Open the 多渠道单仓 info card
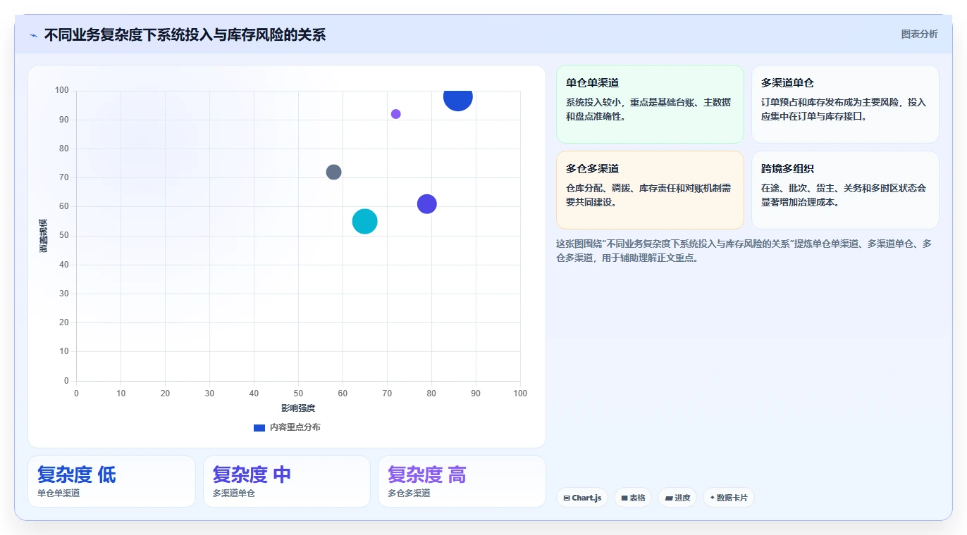Screen dimensions: 967x535 coord(845,104)
